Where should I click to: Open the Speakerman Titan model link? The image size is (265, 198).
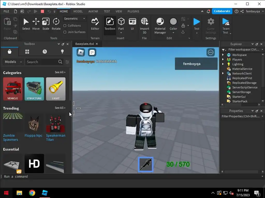click(x=56, y=137)
